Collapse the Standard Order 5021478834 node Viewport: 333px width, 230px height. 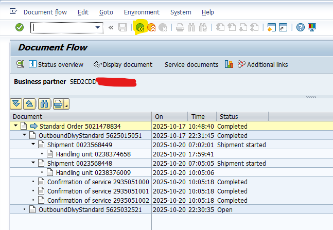(x=15, y=126)
